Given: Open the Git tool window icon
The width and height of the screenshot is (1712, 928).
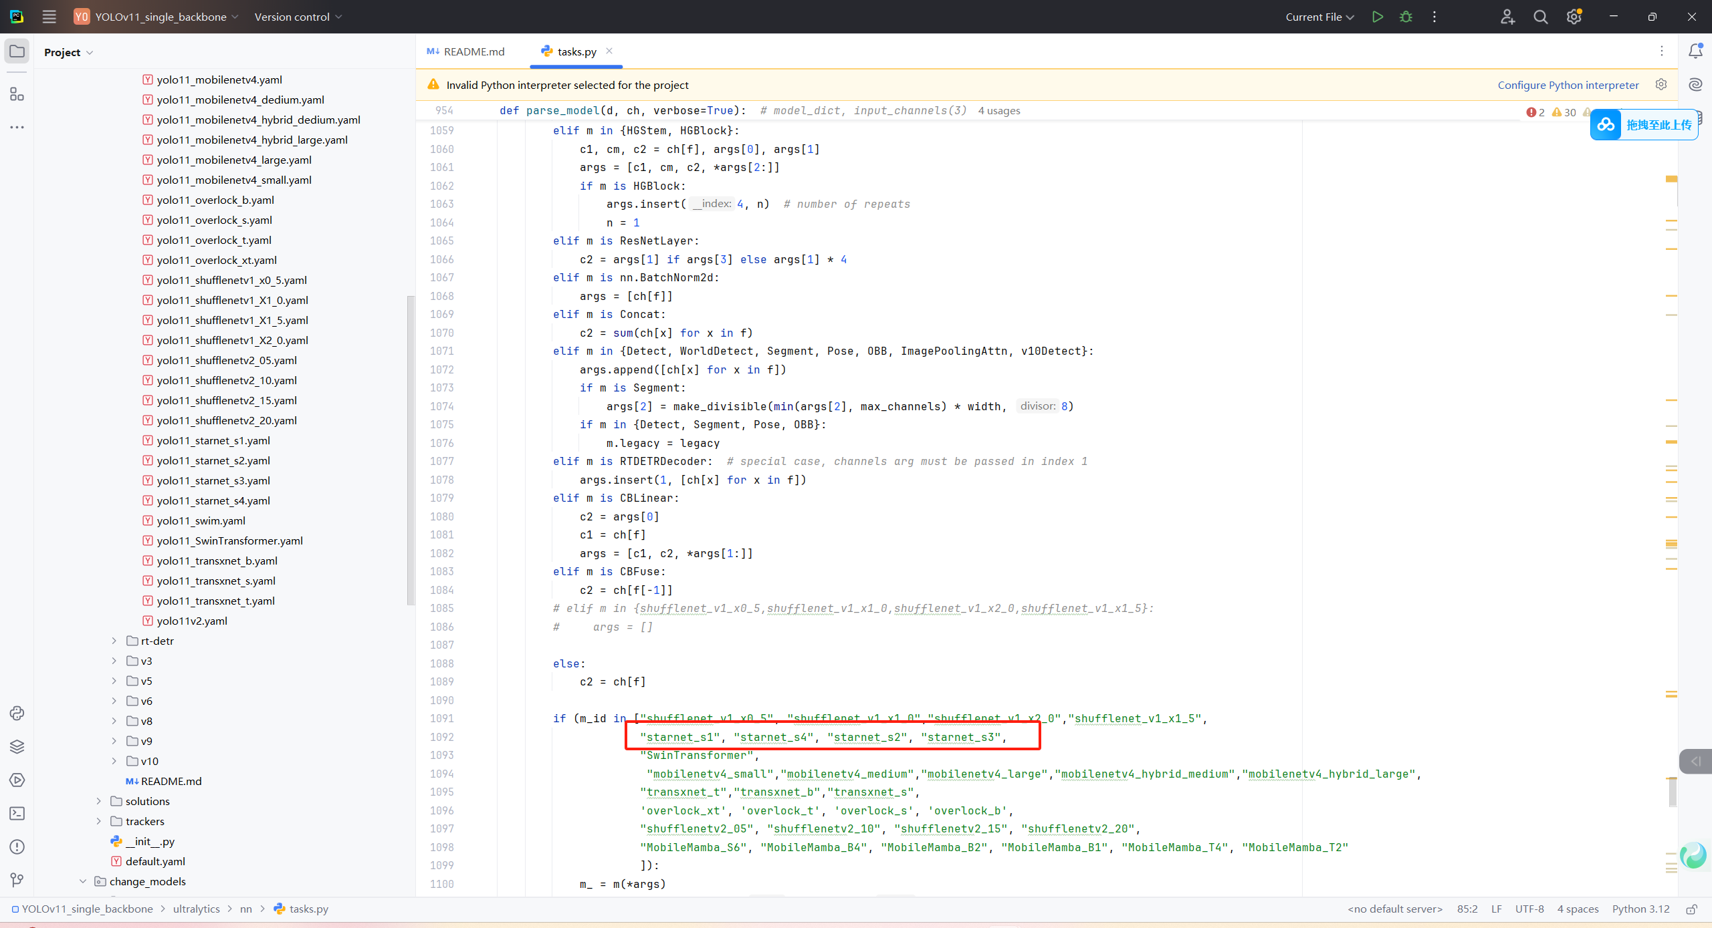Looking at the screenshot, I should pos(17,880).
